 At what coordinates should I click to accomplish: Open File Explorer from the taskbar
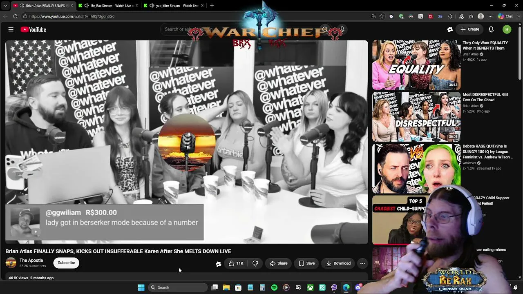(x=226, y=287)
